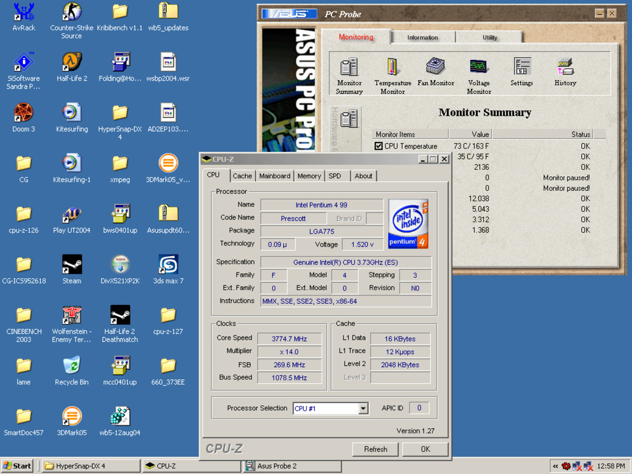Viewport: 632px width, 474px height.
Task: Select the Recycle Bin icon
Action: point(72,371)
